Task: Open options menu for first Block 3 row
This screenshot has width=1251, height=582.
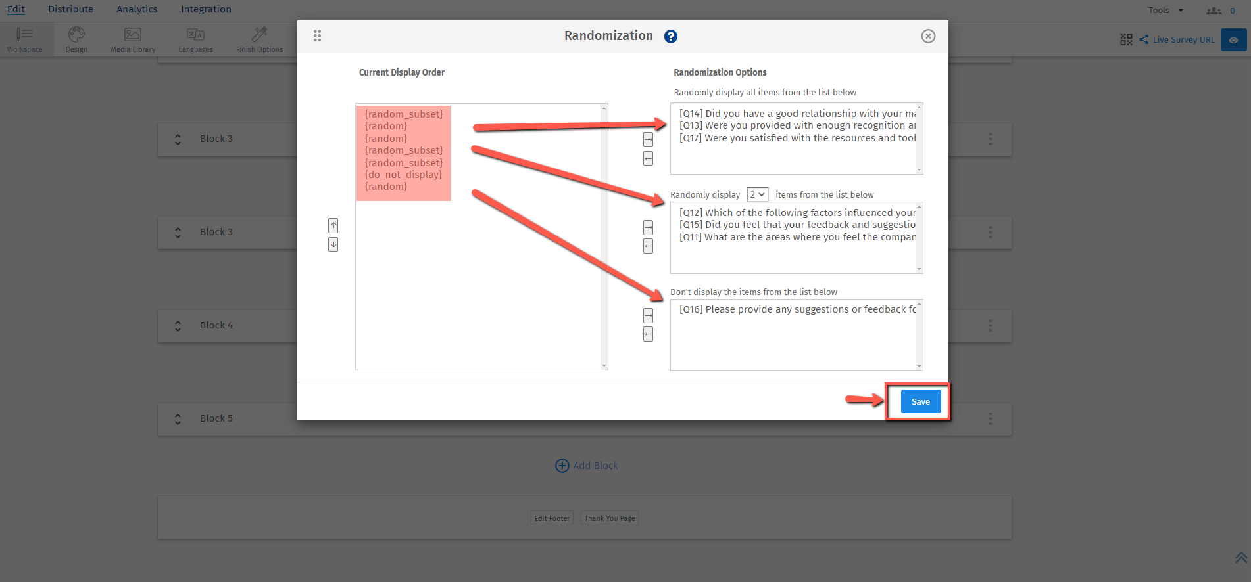Action: (991, 139)
